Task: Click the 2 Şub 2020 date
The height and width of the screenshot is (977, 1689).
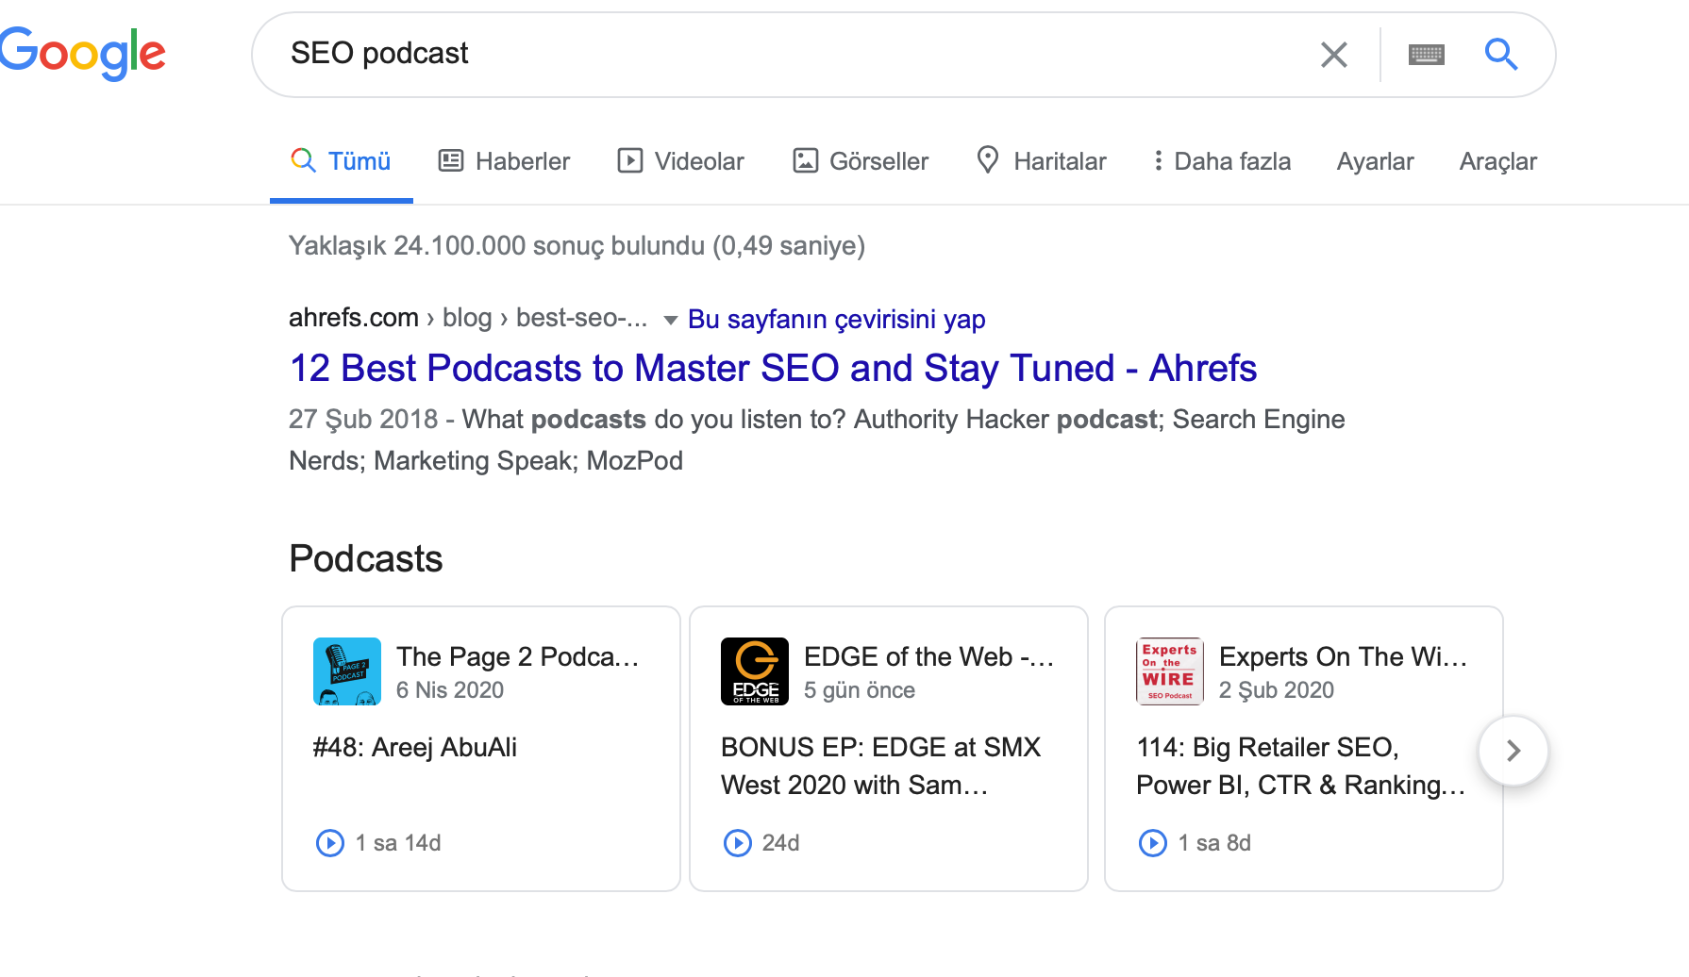Action: tap(1277, 690)
